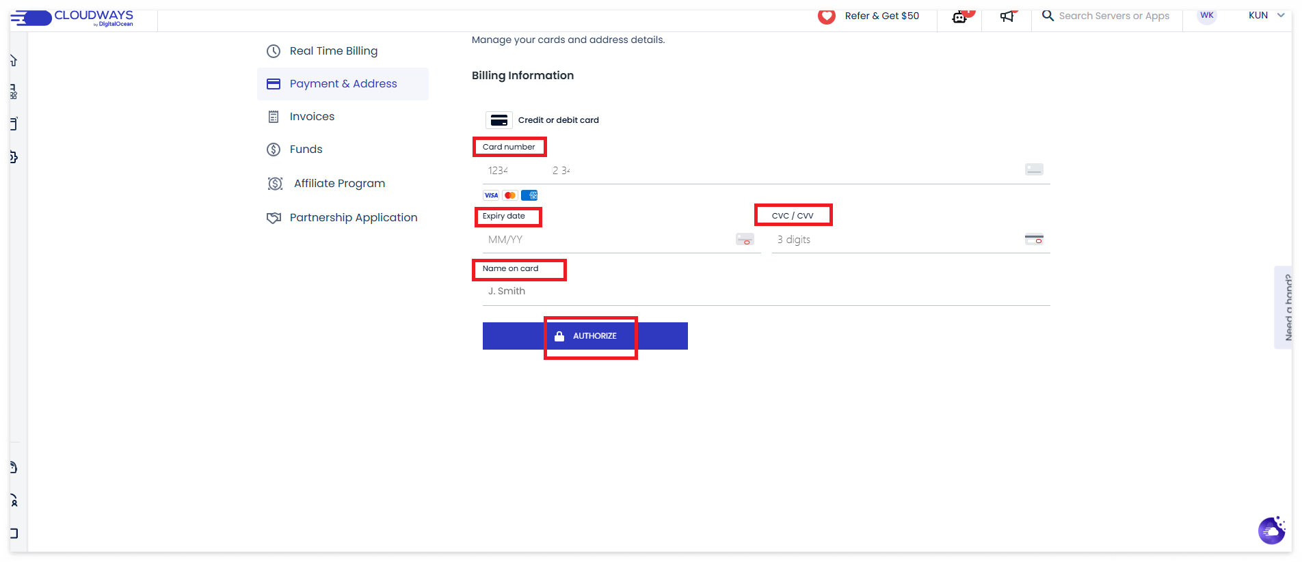Viewport: 1302px width, 562px height.
Task: Open the cloud chat assistant bubble
Action: pos(1272,531)
